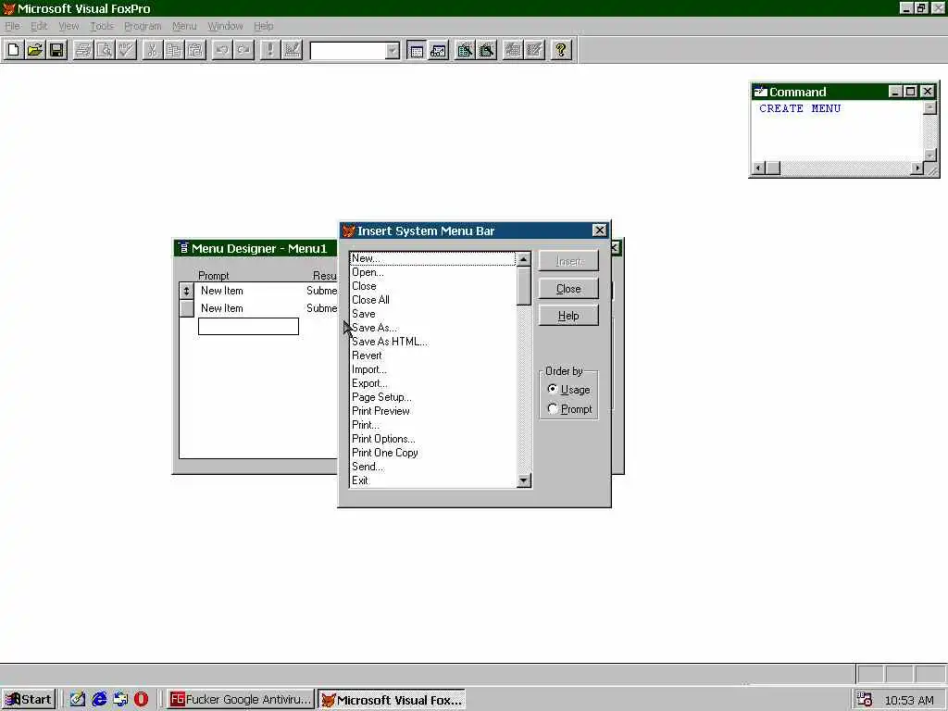The width and height of the screenshot is (948, 711).
Task: Click the Form Wizard toolbar icon
Action: [465, 50]
